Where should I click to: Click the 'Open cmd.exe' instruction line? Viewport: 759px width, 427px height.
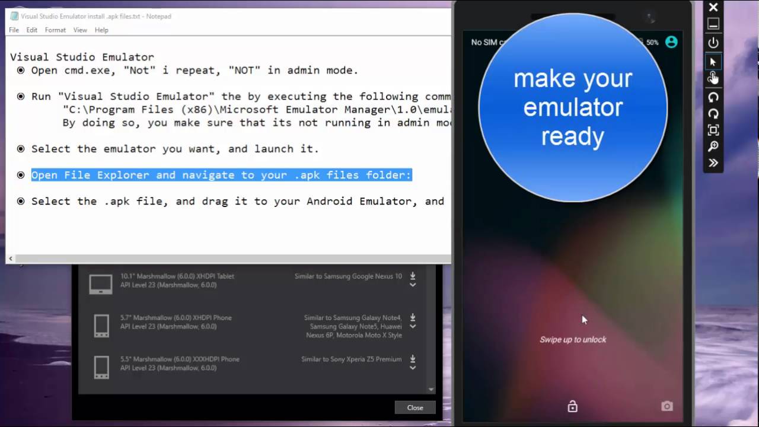[x=194, y=71]
